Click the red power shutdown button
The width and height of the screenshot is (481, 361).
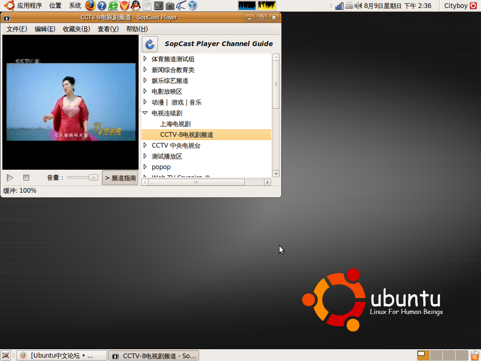(473, 6)
